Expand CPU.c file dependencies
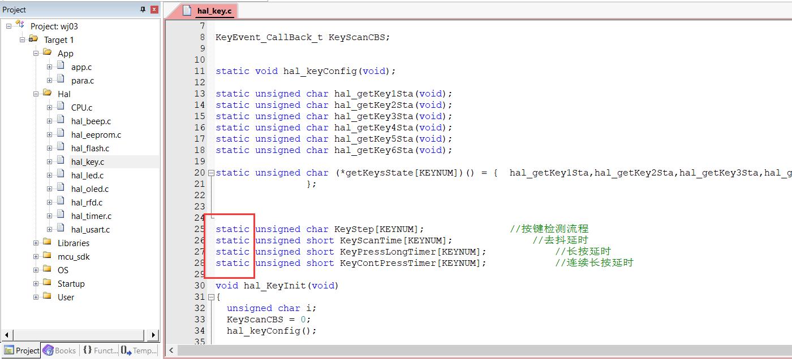This screenshot has width=792, height=359. pyautogui.click(x=49, y=107)
